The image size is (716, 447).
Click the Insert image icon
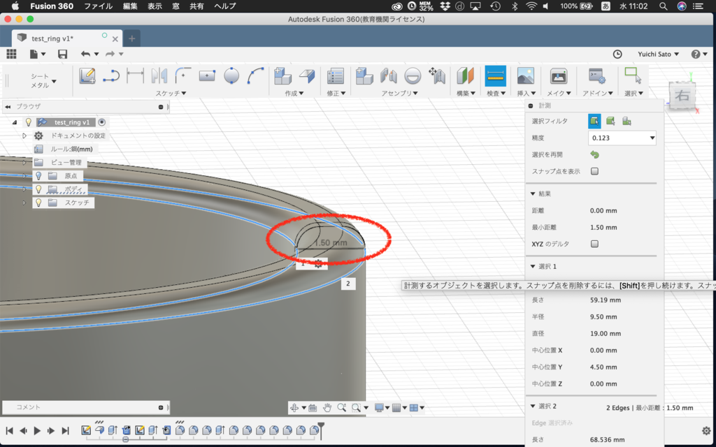click(x=526, y=75)
